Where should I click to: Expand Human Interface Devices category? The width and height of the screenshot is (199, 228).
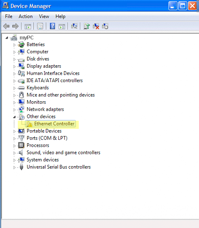click(x=14, y=74)
